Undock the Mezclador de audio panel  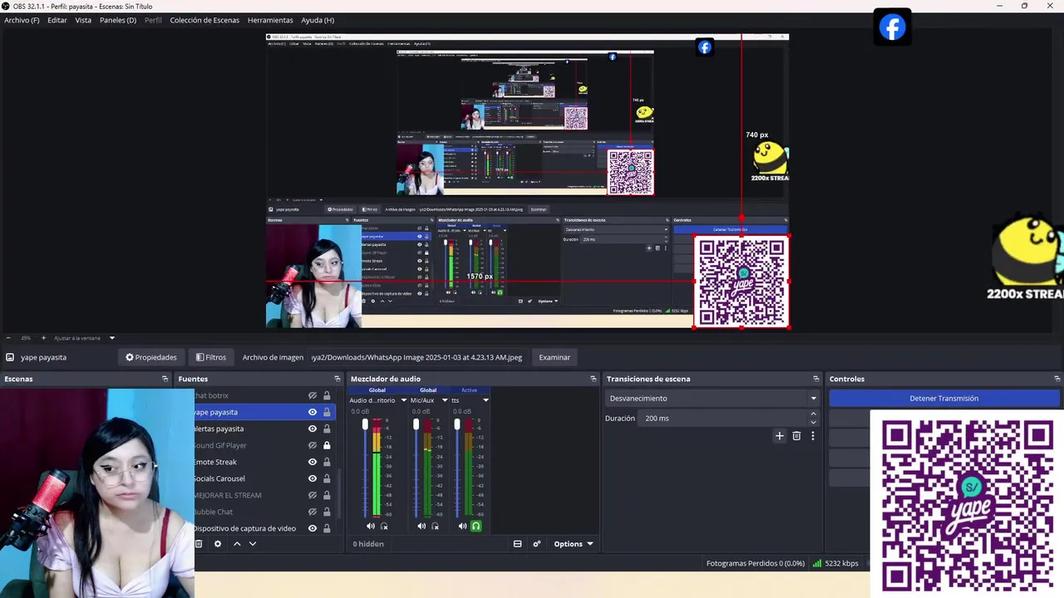[594, 379]
